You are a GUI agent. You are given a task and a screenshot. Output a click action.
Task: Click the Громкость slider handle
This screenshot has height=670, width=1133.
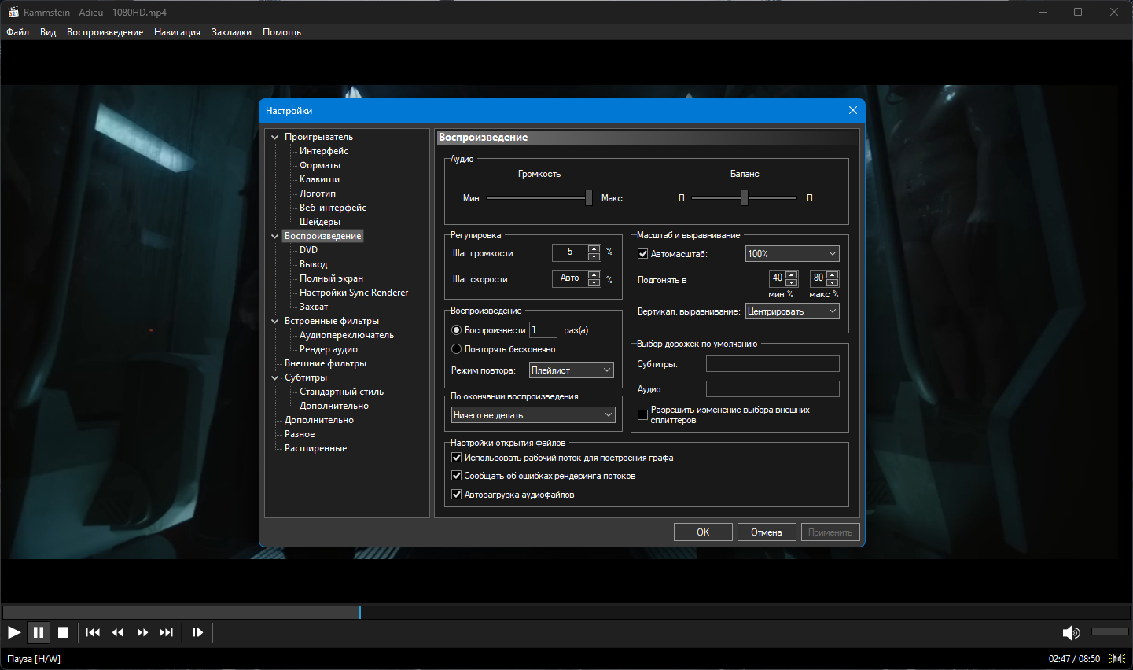coord(589,198)
